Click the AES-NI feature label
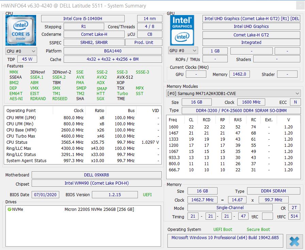This screenshot has width=305, height=250. pos(16,99)
